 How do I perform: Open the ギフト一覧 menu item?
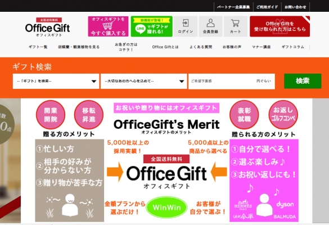coord(38,47)
